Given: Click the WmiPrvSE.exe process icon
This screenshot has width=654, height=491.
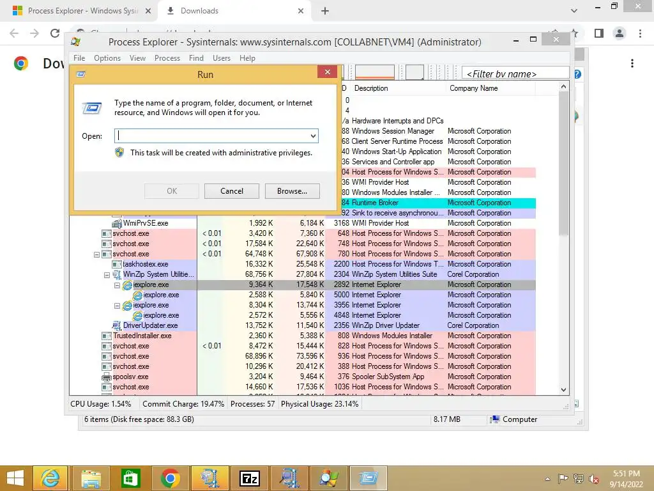Looking at the screenshot, I should pyautogui.click(x=117, y=223).
